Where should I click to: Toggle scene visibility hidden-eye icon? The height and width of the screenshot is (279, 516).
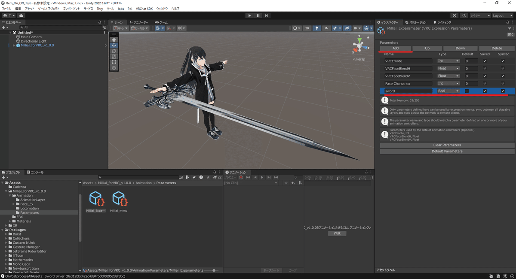click(348, 28)
